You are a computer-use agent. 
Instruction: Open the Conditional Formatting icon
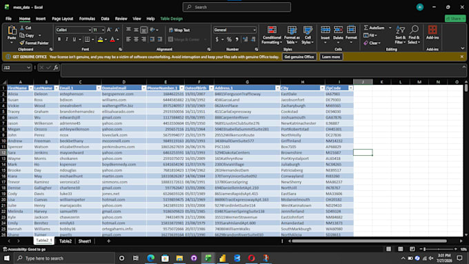272,30
